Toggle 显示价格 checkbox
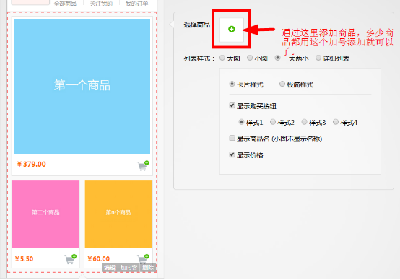 coord(232,154)
